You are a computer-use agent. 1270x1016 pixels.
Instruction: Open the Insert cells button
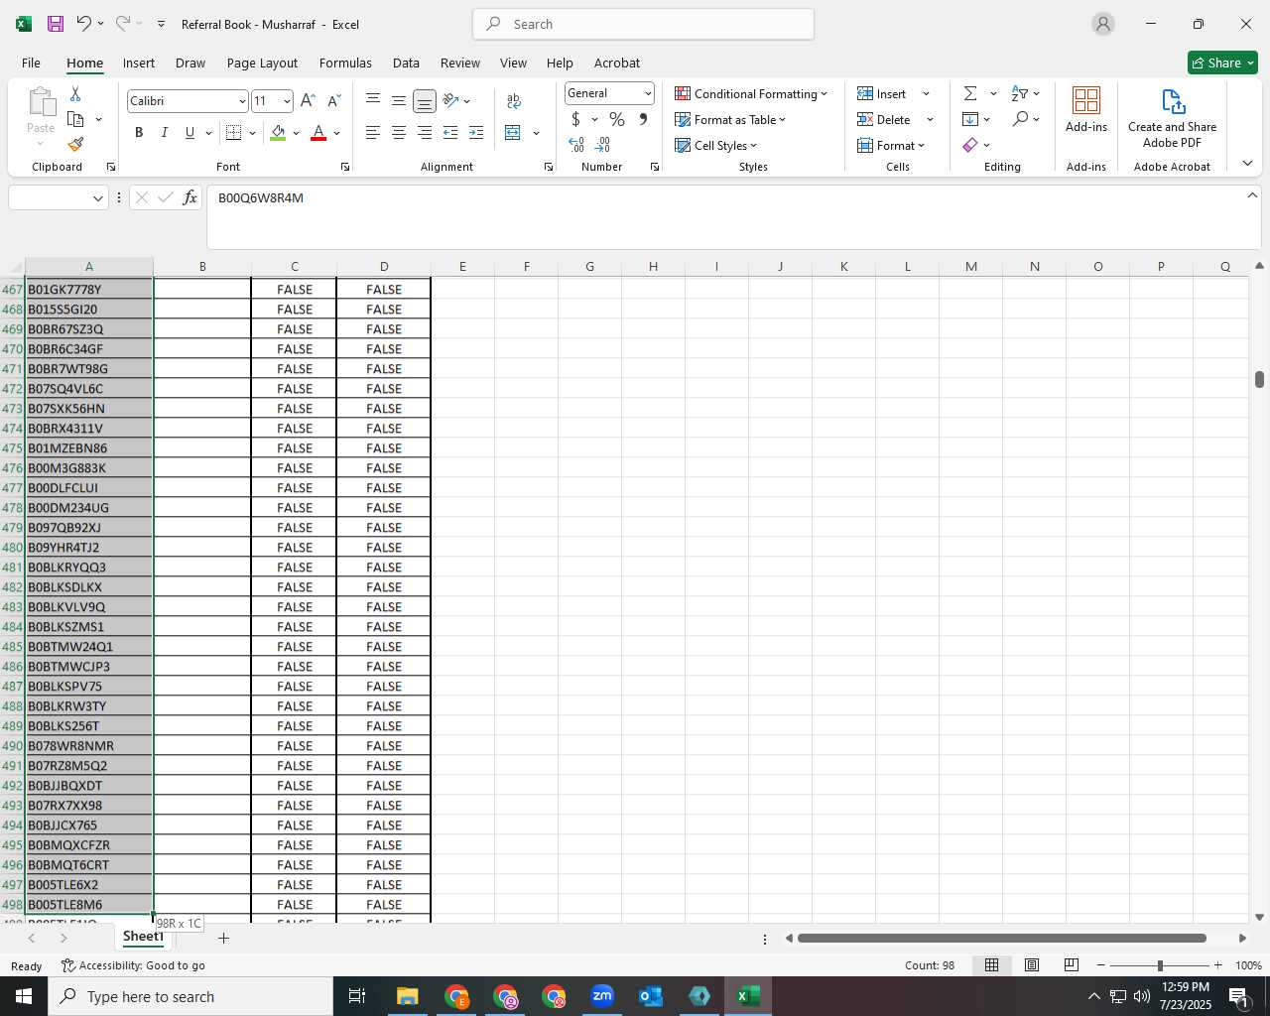coord(882,93)
